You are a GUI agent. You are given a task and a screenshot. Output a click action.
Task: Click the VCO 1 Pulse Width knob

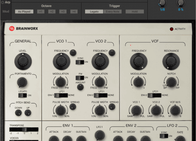60,110
